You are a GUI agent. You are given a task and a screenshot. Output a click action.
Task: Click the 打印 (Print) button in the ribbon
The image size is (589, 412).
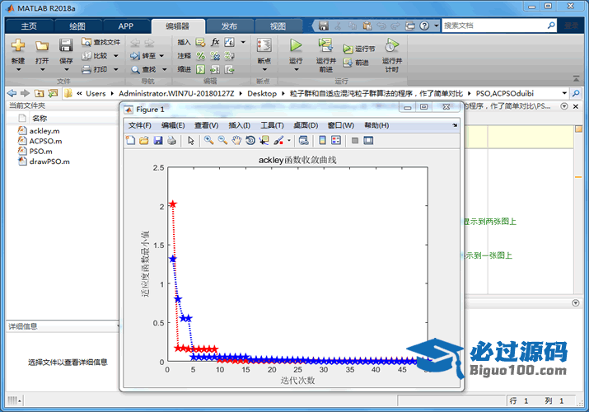click(95, 69)
